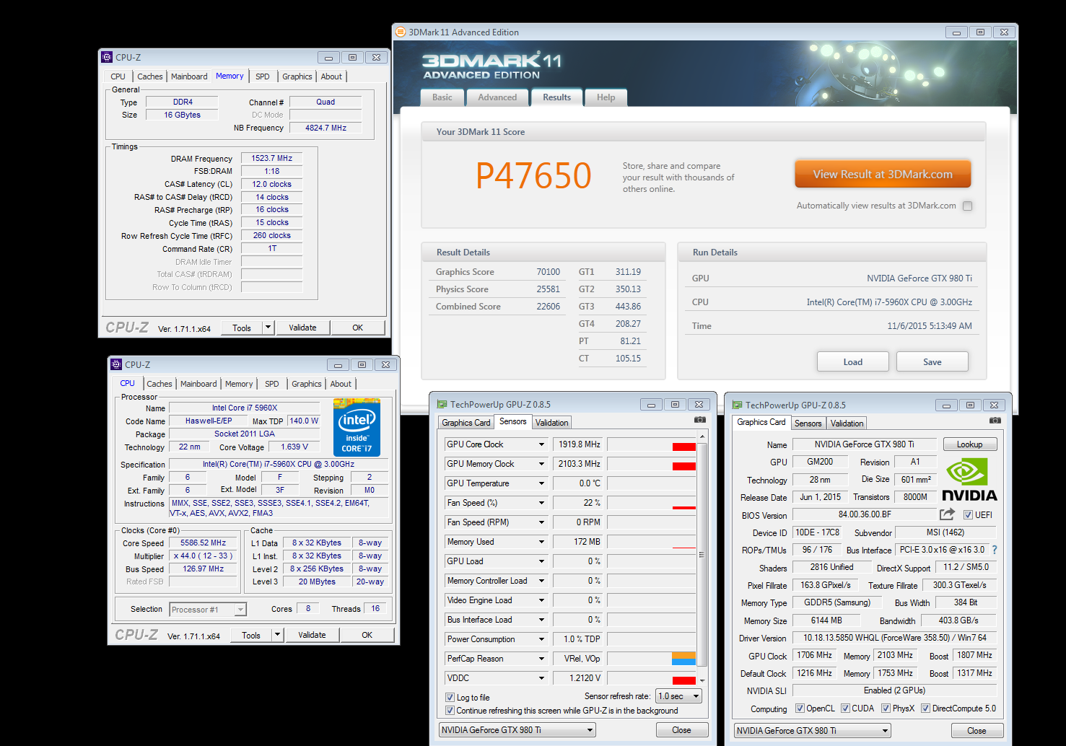Switch to Sensors tab in GPU-Z Graphics Card window

808,424
